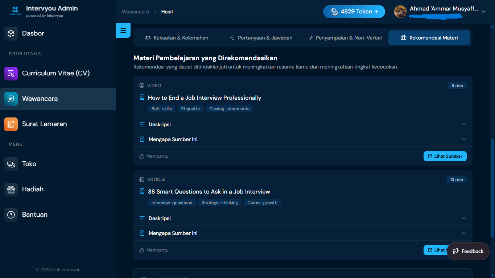Select the Rekomendasi Materi tab
The width and height of the screenshot is (495, 278).
point(429,38)
